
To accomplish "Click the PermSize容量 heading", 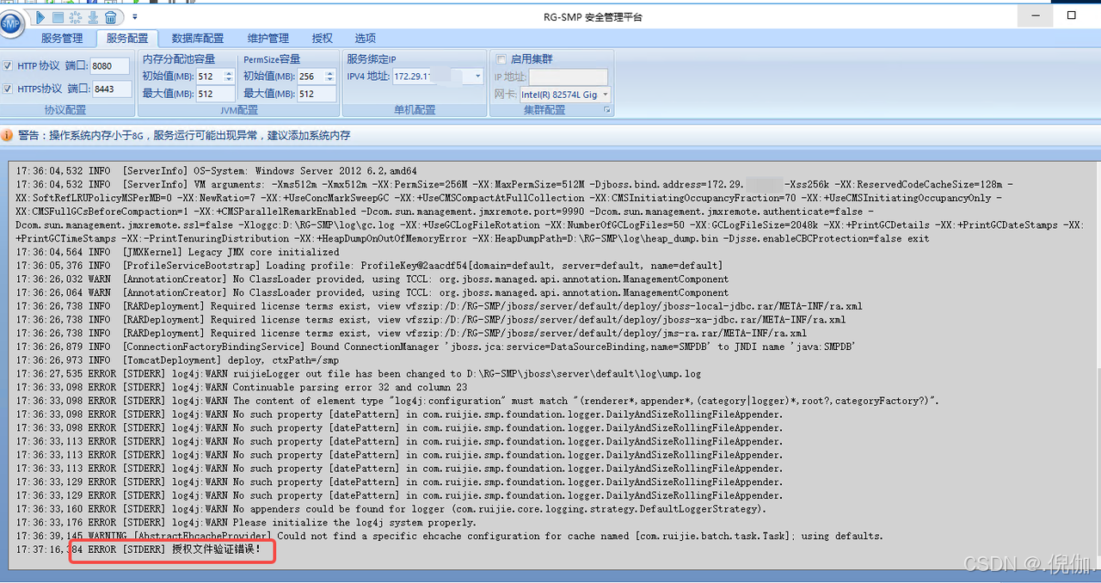I will point(272,59).
